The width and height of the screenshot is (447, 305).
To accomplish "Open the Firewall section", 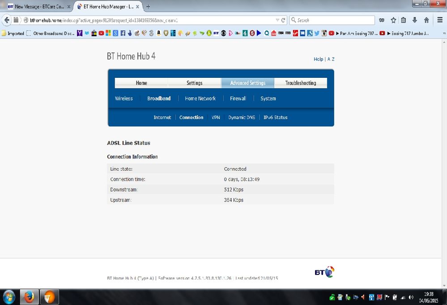I will 238,98.
